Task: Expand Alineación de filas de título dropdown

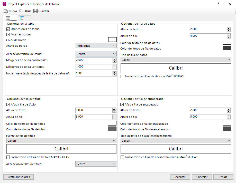Action: point(96,164)
